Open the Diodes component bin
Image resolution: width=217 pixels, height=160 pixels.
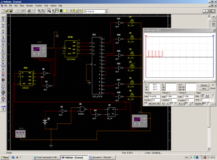click(x=3, y=31)
